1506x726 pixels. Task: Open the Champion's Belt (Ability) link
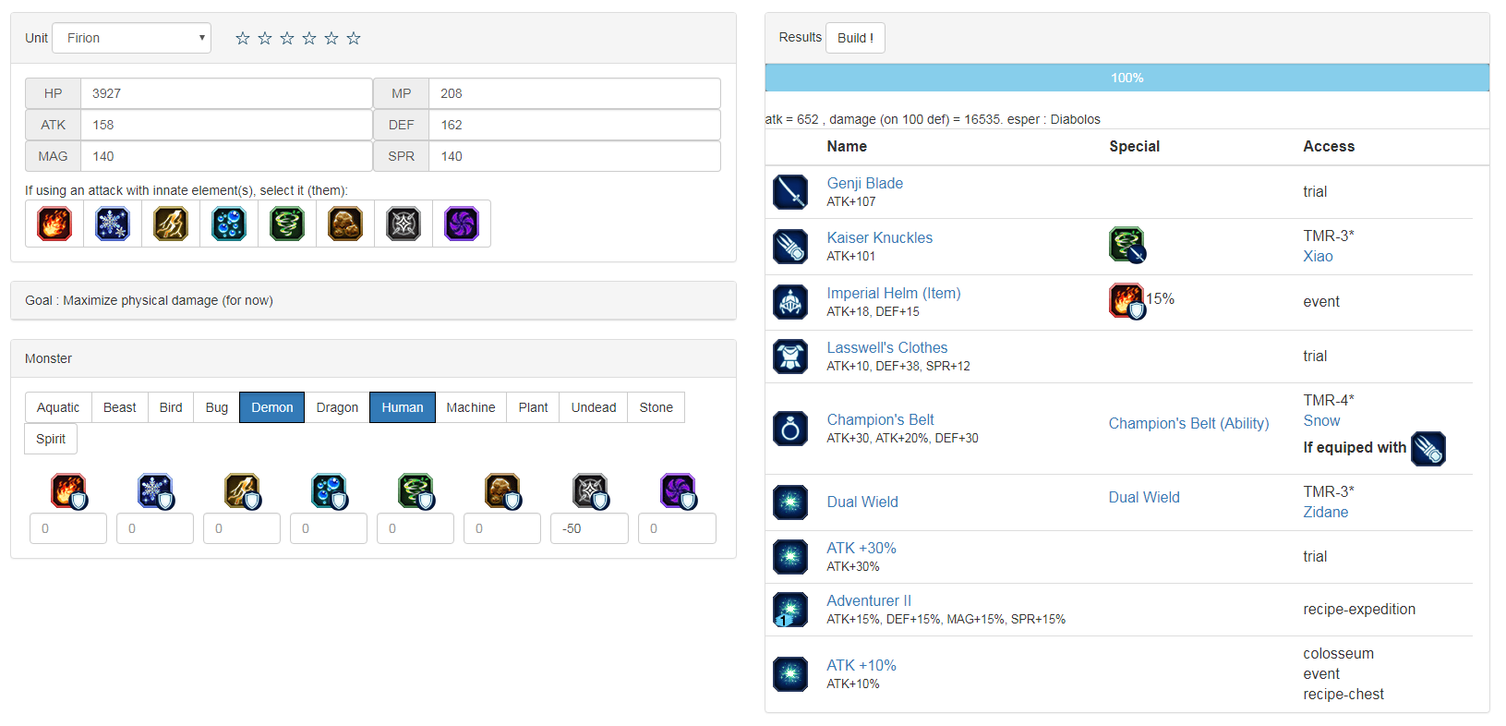(x=1189, y=423)
